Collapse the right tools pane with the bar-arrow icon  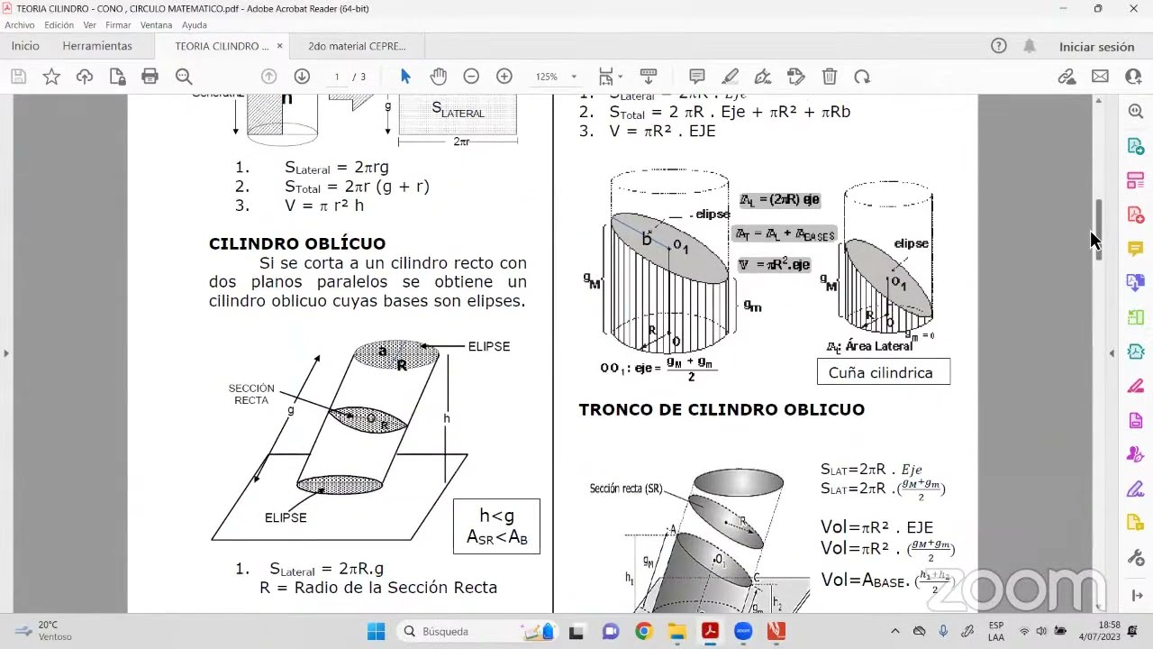click(1136, 595)
